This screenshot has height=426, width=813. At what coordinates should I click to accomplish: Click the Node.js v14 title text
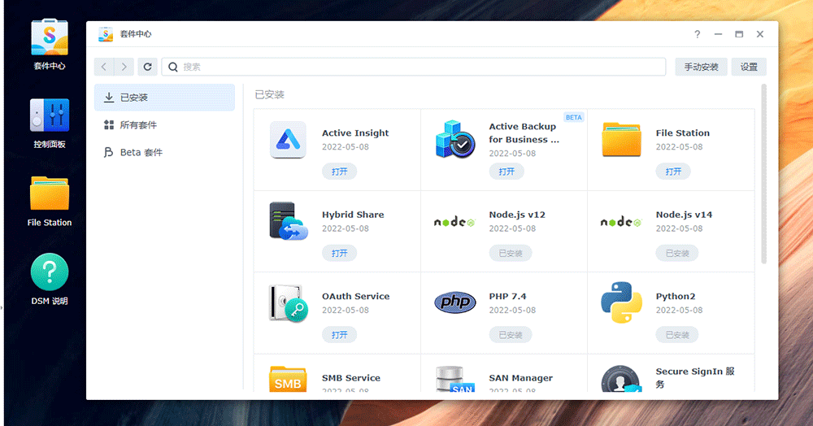tap(684, 215)
